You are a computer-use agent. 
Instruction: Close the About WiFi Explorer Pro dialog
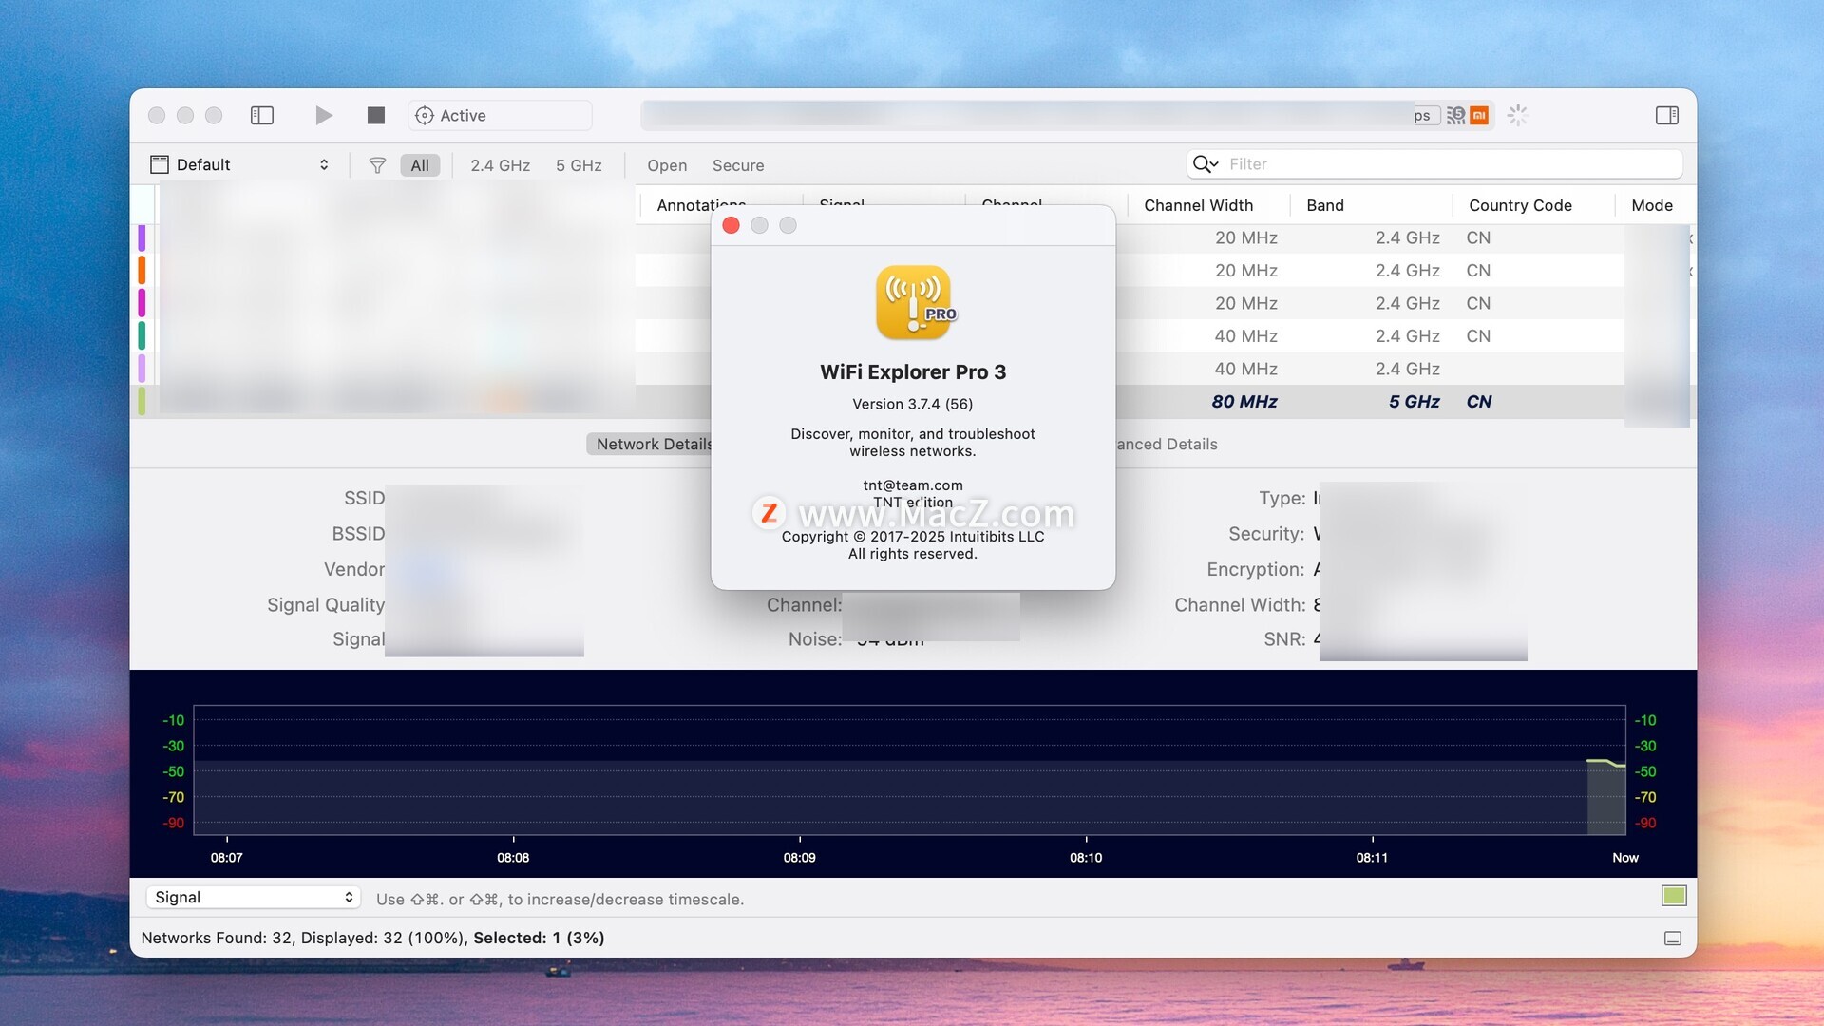pos(731,225)
